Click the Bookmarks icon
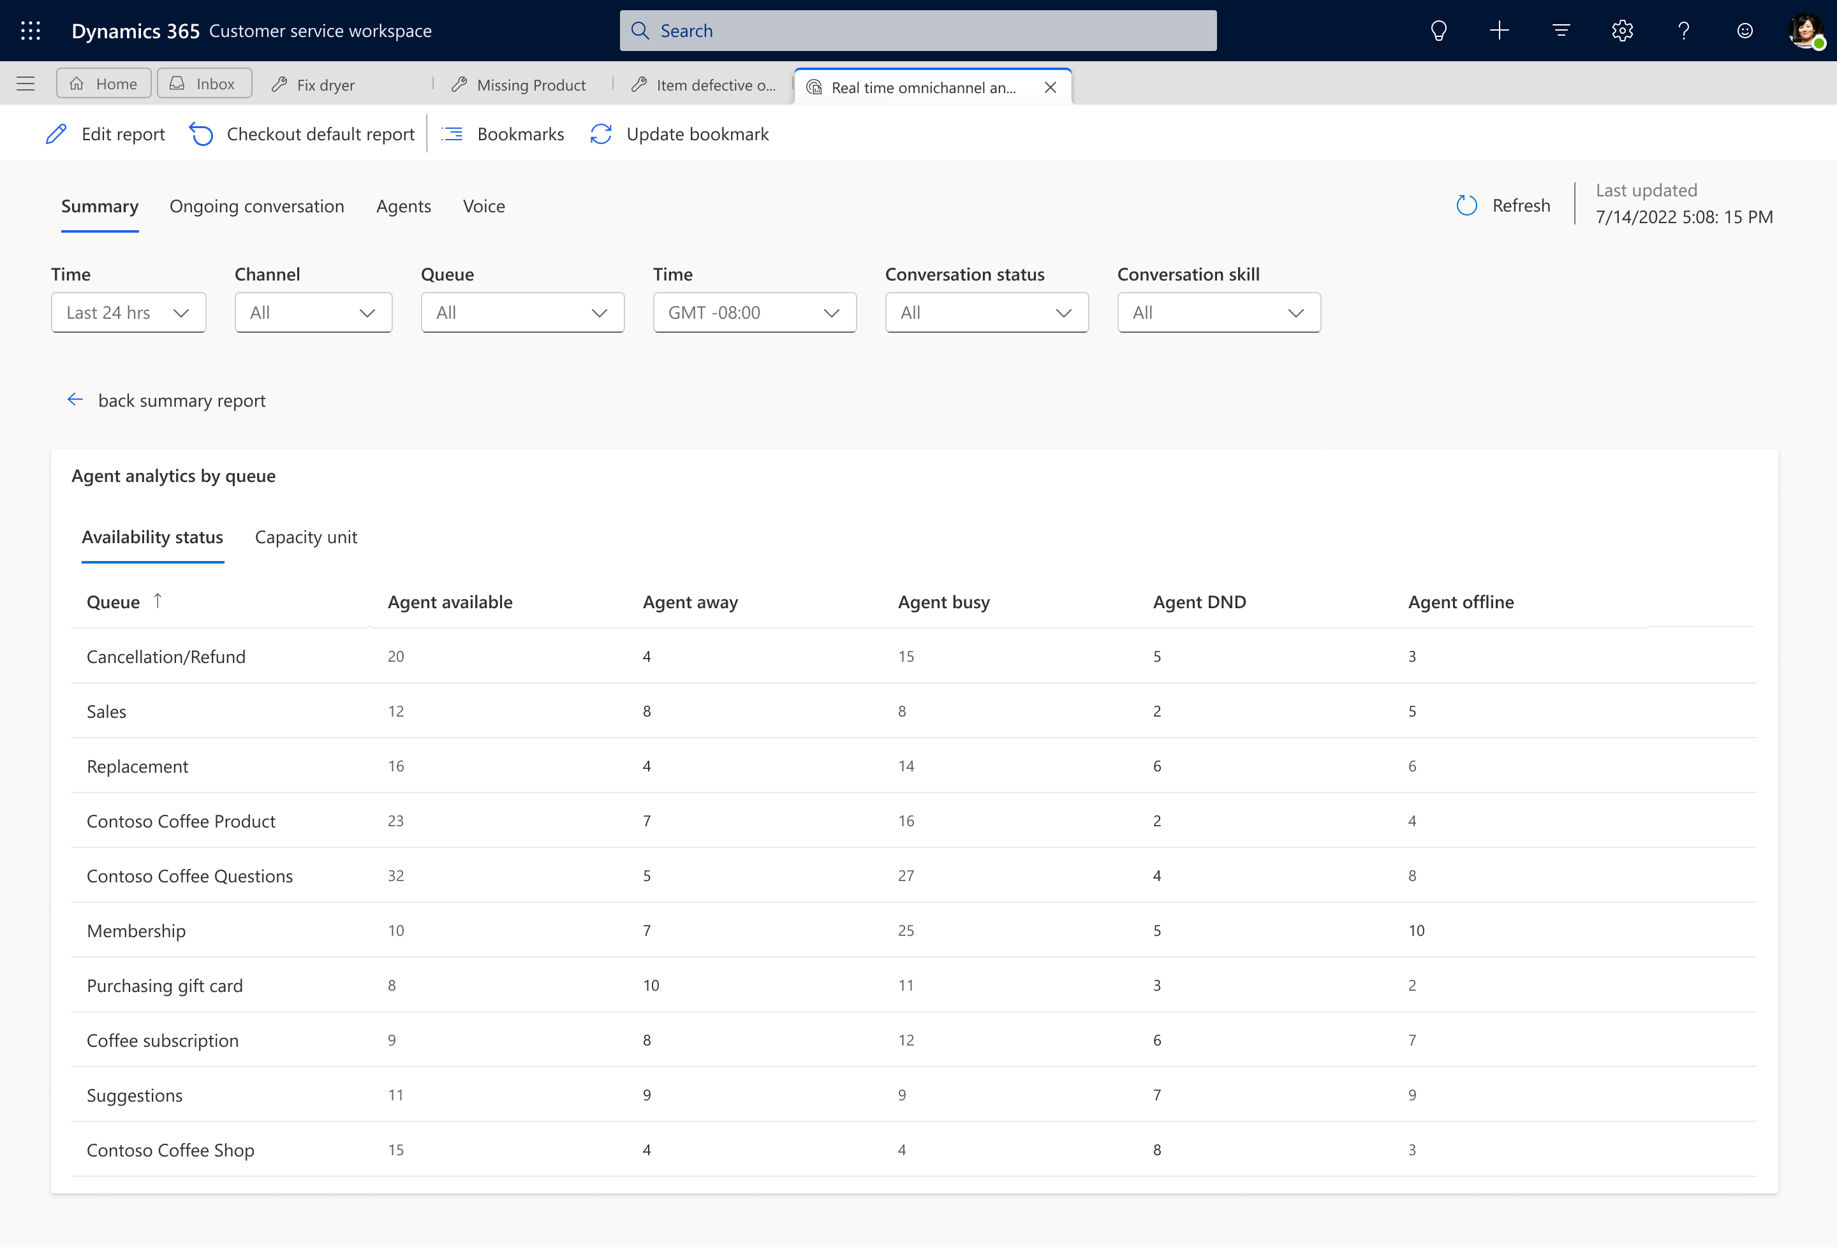This screenshot has height=1247, width=1837. click(x=452, y=134)
